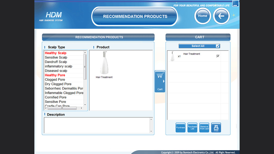274x154 pixels.
Task: Select the Hair Treatment product bottle image
Action: [x=104, y=63]
